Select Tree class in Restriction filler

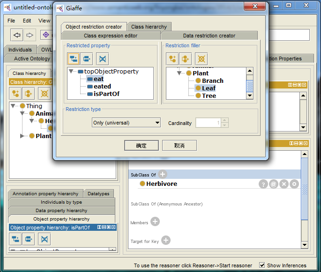click(x=209, y=96)
